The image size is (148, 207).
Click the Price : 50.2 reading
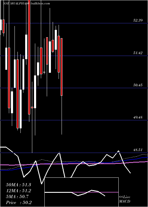tap(19, 203)
